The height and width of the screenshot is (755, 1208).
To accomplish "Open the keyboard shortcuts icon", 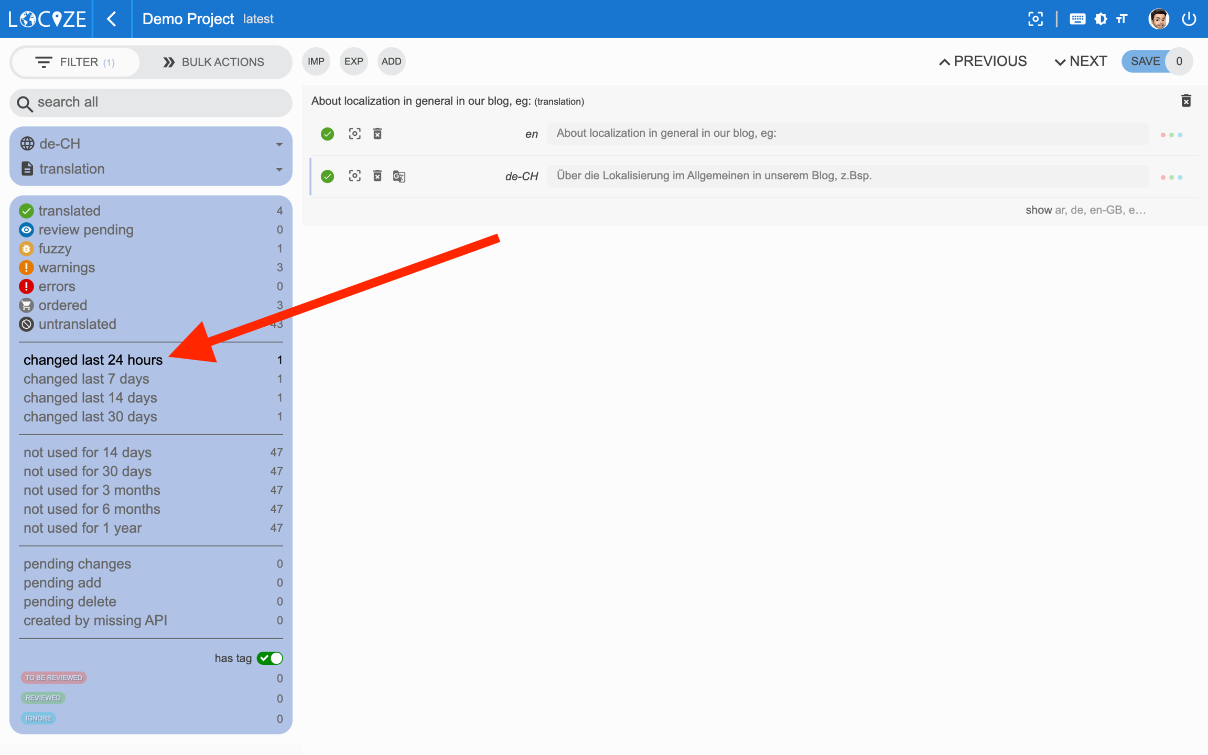I will click(x=1077, y=19).
